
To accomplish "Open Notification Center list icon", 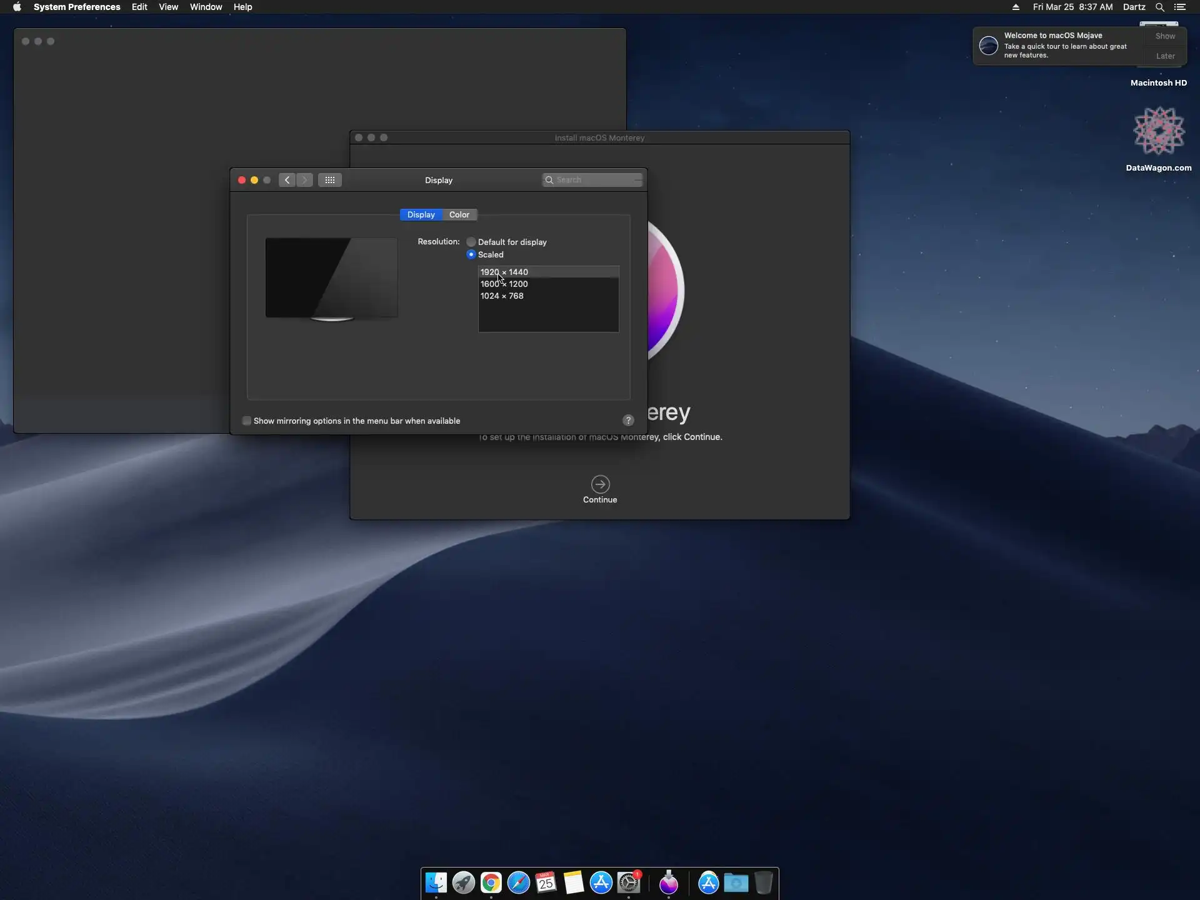I will (1180, 7).
